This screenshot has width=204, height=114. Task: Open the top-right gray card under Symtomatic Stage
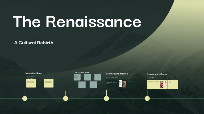click(98, 77)
